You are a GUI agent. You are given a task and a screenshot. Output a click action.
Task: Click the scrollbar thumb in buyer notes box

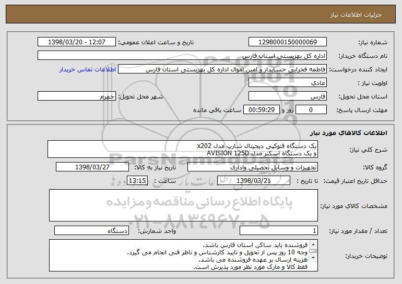(x=313, y=251)
